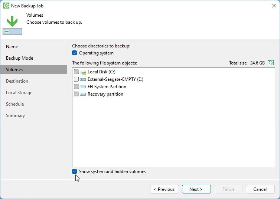Screen dimensions: 280x199
Task: Check the External-Seagate-EMPTY (E:) checkbox
Action: pyautogui.click(x=76, y=79)
